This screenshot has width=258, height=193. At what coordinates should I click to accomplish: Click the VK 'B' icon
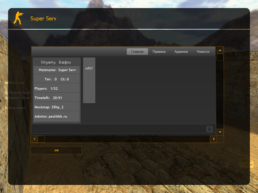(209, 129)
